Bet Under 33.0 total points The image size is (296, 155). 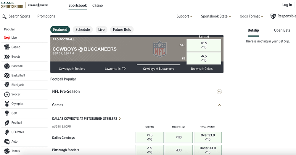[x=208, y=150]
